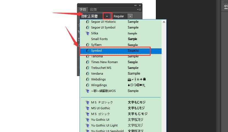Screen dimensions: 228x132
Task: Click the 微軟正黑體 font name field
Action: point(91,16)
